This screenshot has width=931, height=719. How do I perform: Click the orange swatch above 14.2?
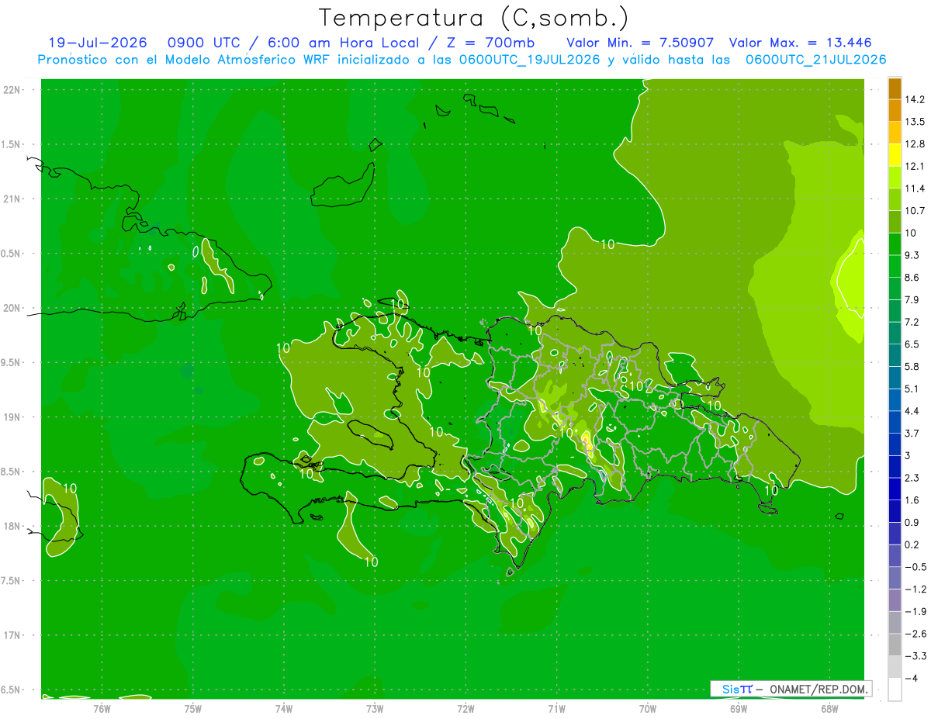(895, 88)
